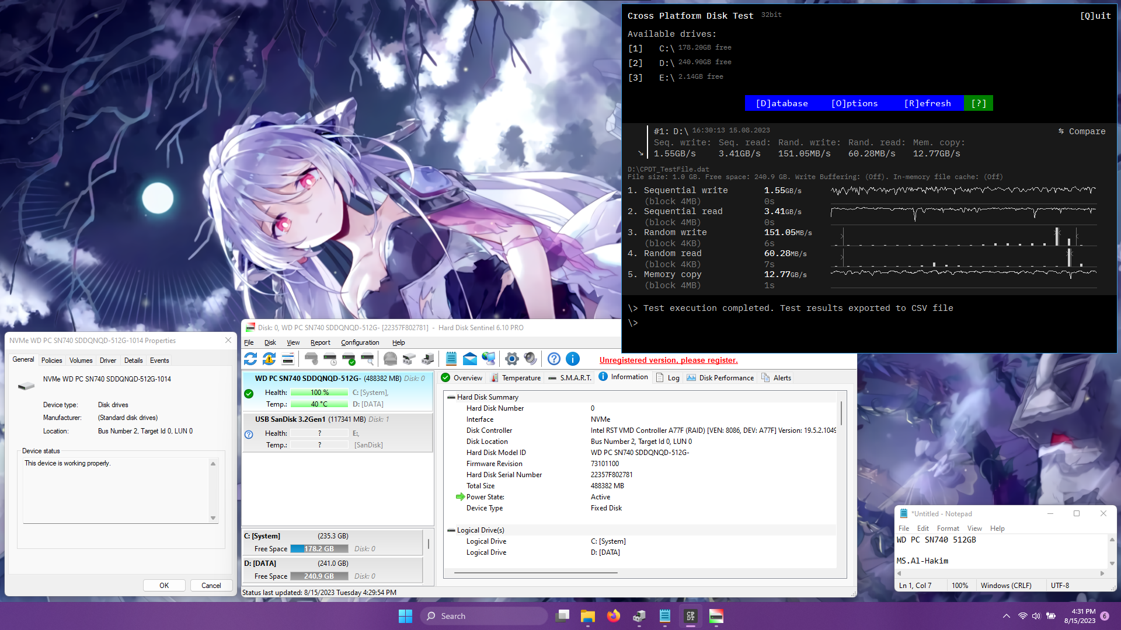Click Device status box scroll-down arrow
1121x630 pixels.
pos(213,518)
